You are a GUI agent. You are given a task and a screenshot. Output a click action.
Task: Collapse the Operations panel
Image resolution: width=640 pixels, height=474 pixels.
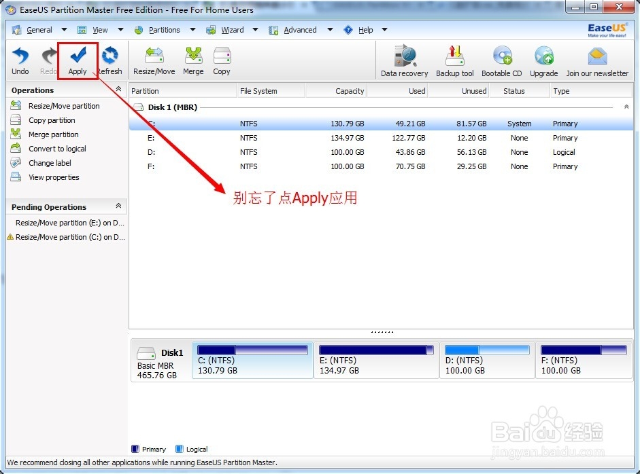118,89
